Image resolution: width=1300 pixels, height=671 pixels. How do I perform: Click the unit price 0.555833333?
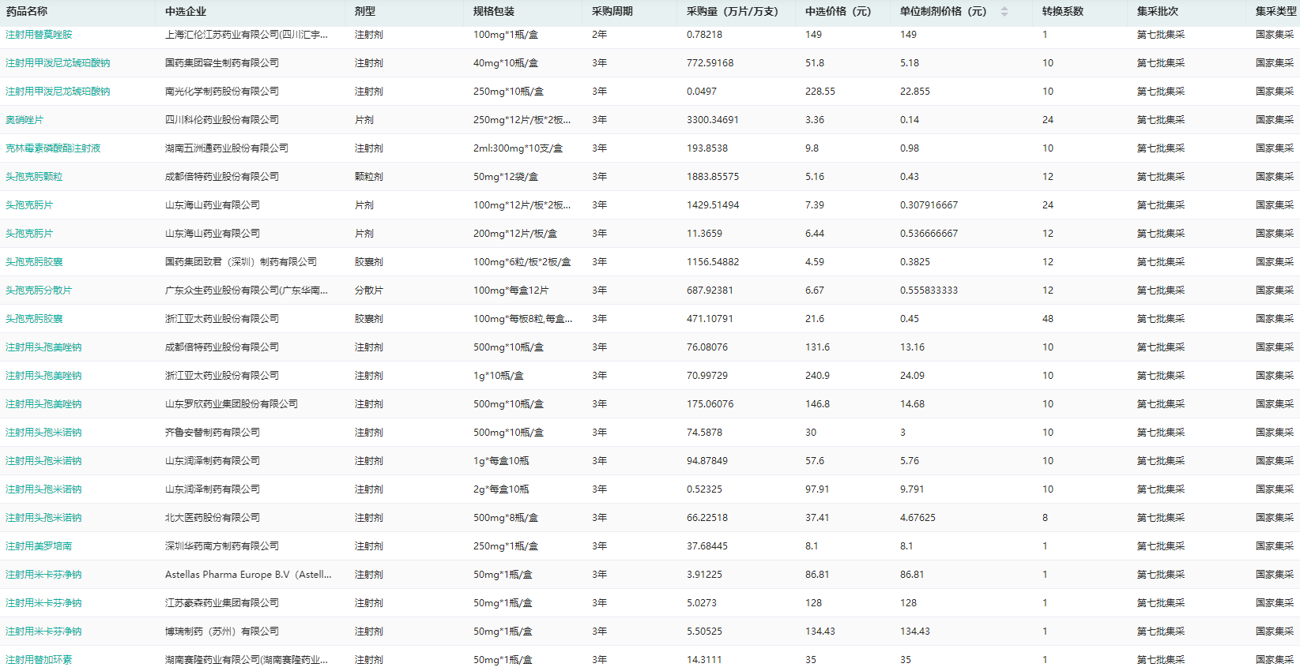929,291
